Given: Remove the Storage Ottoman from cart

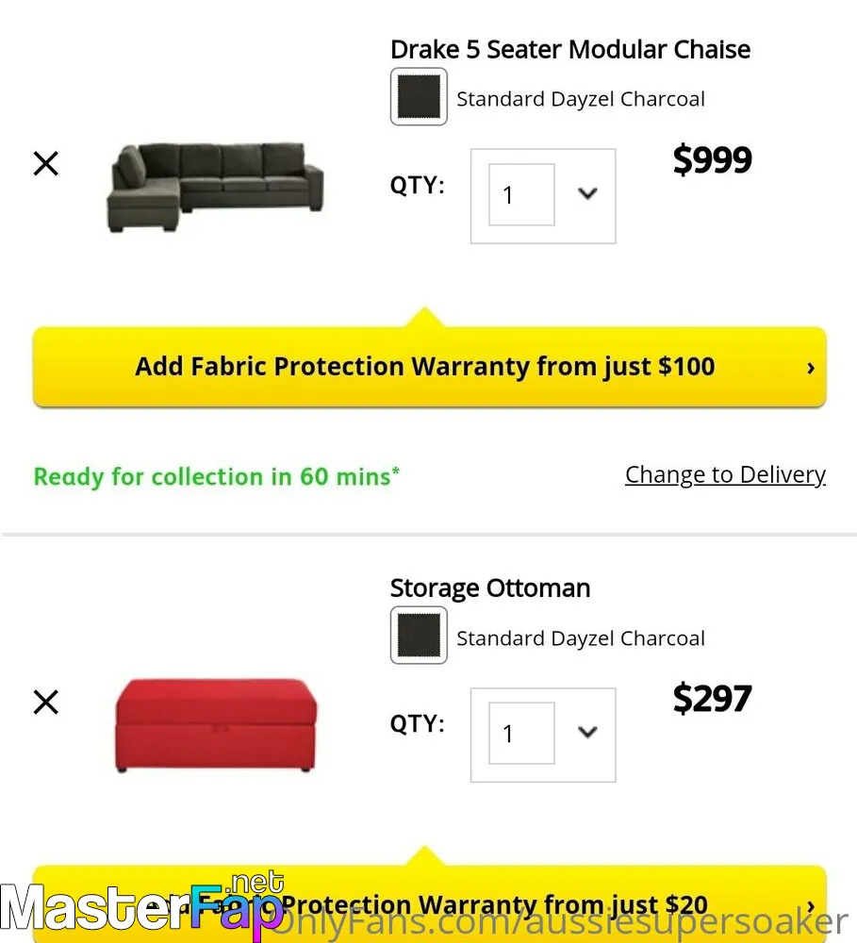Looking at the screenshot, I should pos(45,702).
